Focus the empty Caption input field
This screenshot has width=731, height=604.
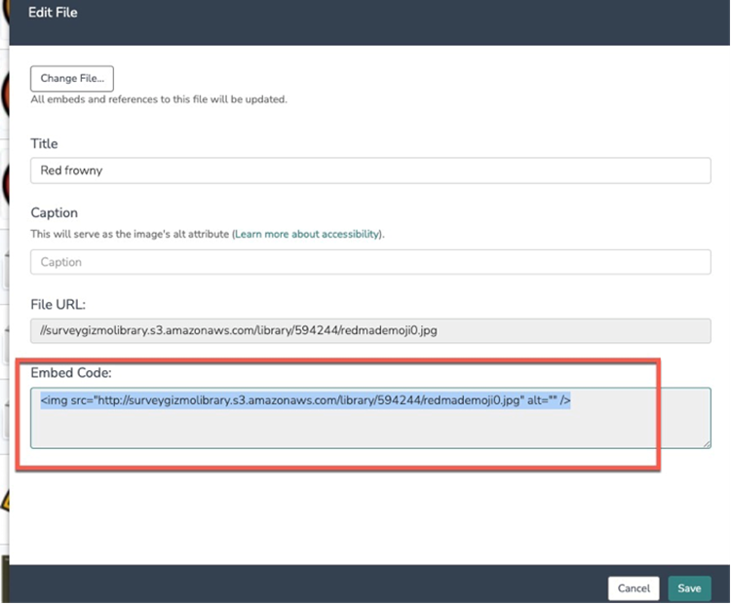(x=370, y=262)
